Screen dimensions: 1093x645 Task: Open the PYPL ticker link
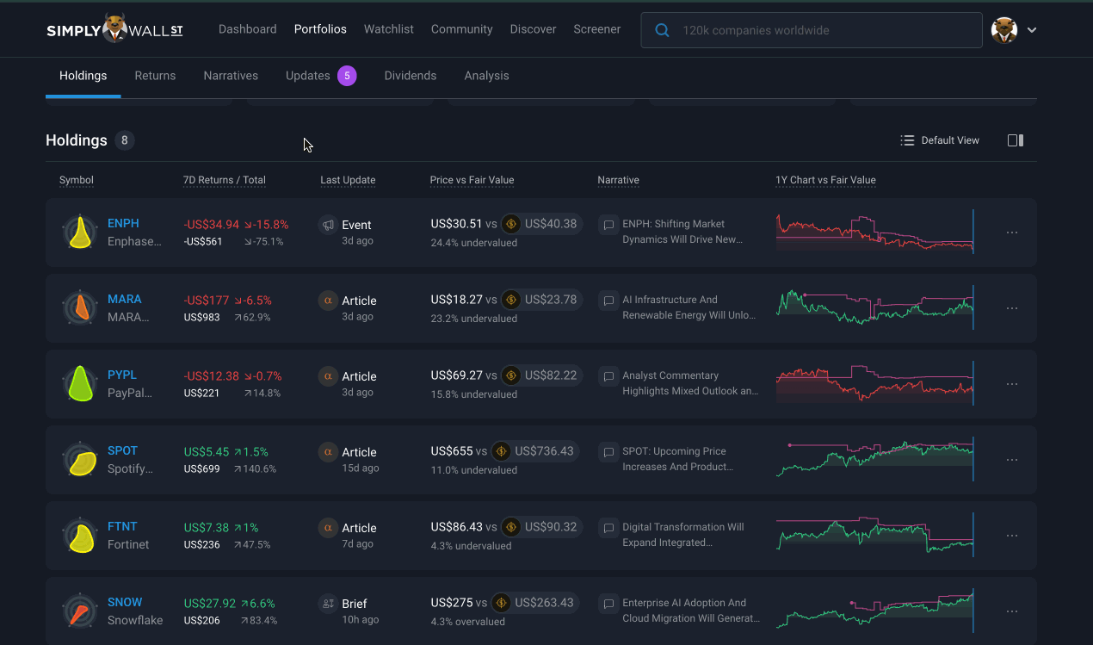click(122, 375)
